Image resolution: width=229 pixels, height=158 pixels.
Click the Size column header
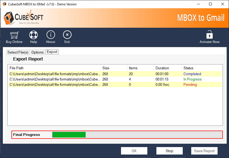[114, 68]
